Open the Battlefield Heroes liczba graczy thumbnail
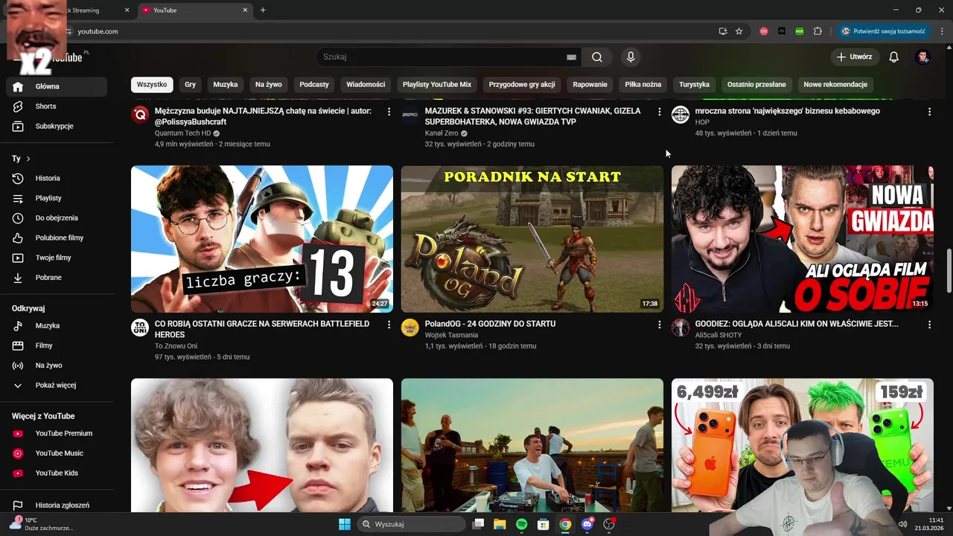The height and width of the screenshot is (536, 953). coord(262,239)
